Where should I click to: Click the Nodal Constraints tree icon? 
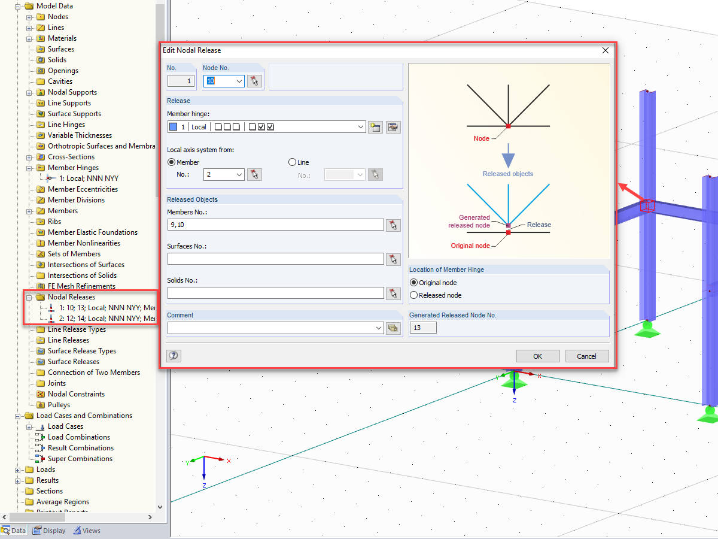click(x=41, y=394)
